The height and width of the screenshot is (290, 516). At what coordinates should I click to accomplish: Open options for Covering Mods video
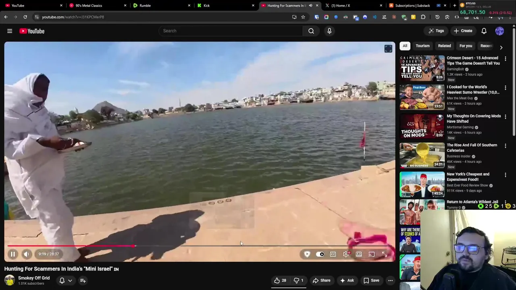coord(506,117)
